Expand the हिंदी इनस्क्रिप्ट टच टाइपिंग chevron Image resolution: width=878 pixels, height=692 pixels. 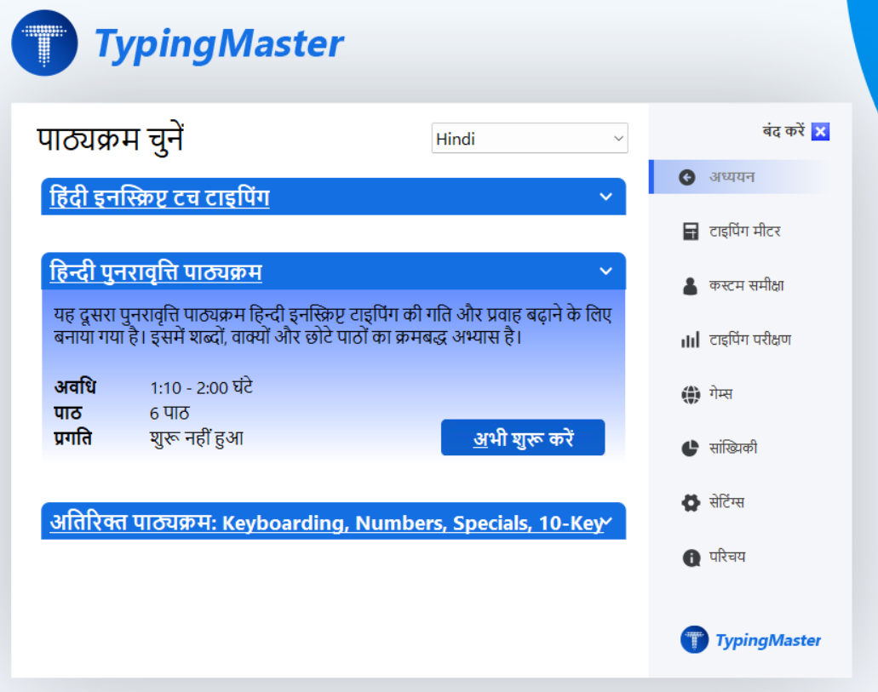click(x=605, y=197)
